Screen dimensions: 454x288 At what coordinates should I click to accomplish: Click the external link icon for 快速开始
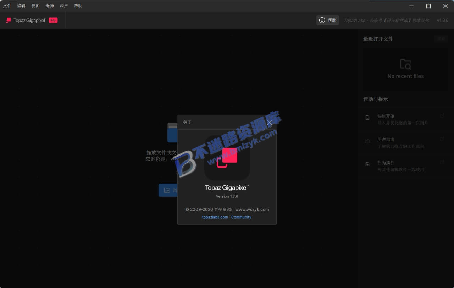(442, 115)
